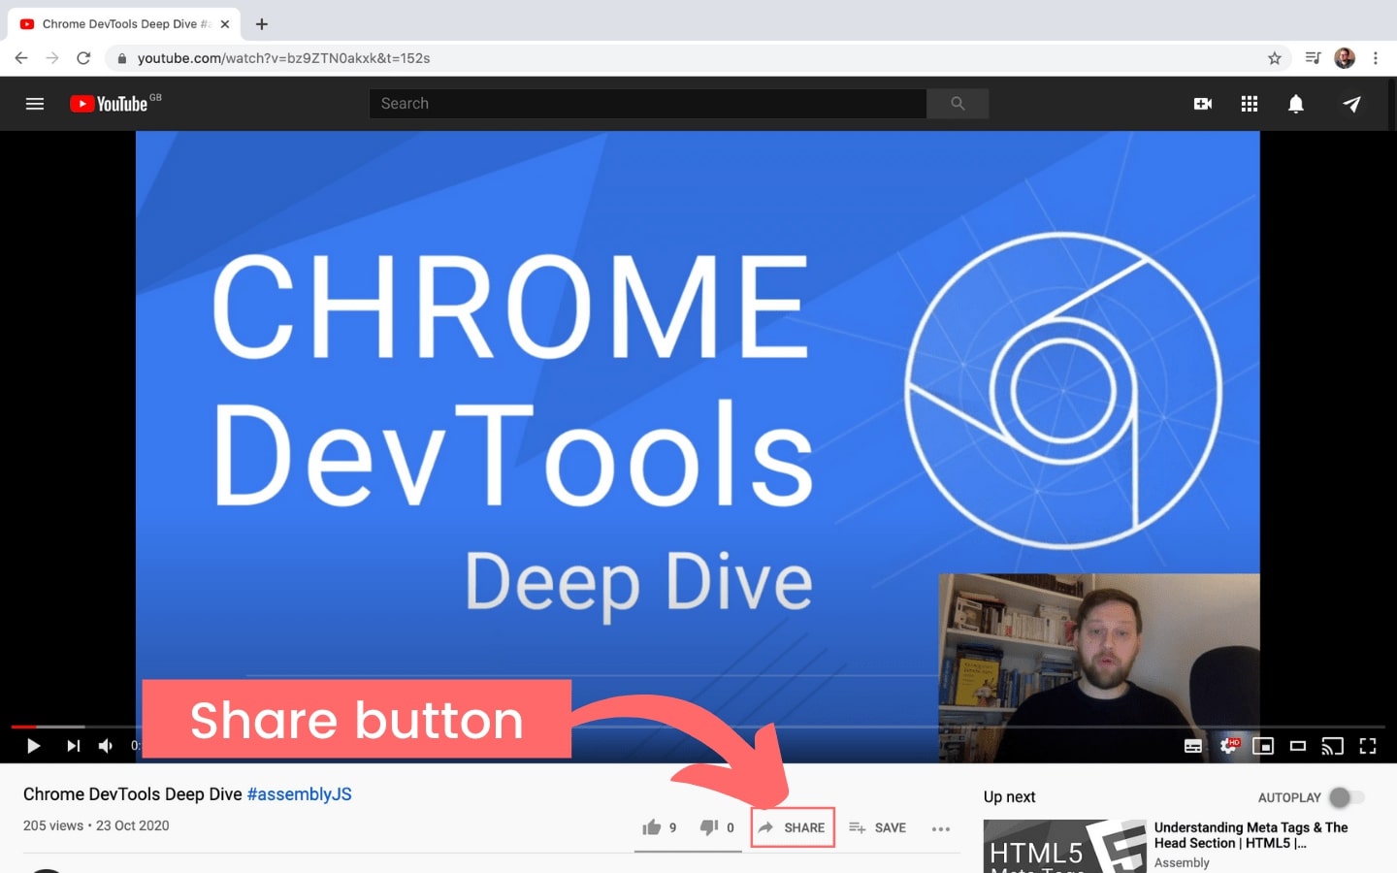Switch to miniplayer mode
Screen dimensions: 1397x873
(x=1263, y=746)
